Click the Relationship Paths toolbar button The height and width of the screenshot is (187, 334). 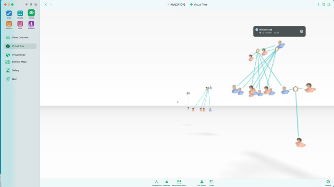pyautogui.click(x=179, y=183)
